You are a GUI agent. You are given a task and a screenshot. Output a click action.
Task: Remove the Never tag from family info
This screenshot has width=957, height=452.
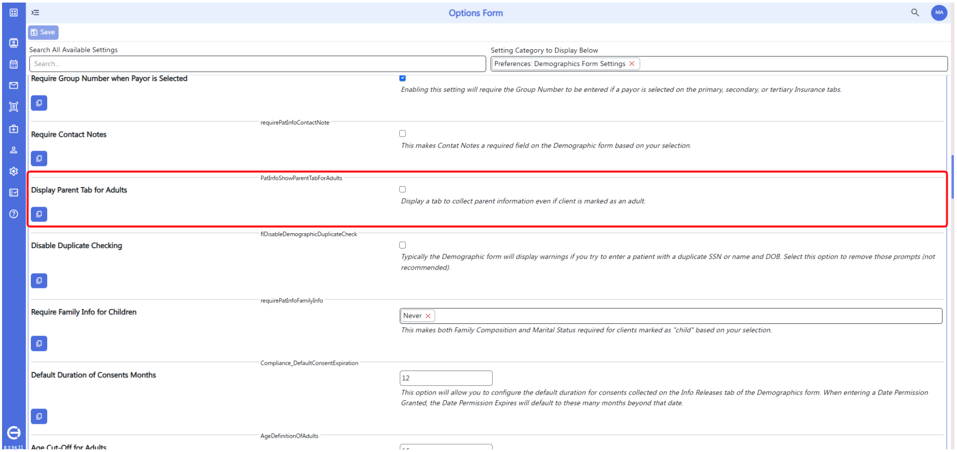[x=428, y=316]
